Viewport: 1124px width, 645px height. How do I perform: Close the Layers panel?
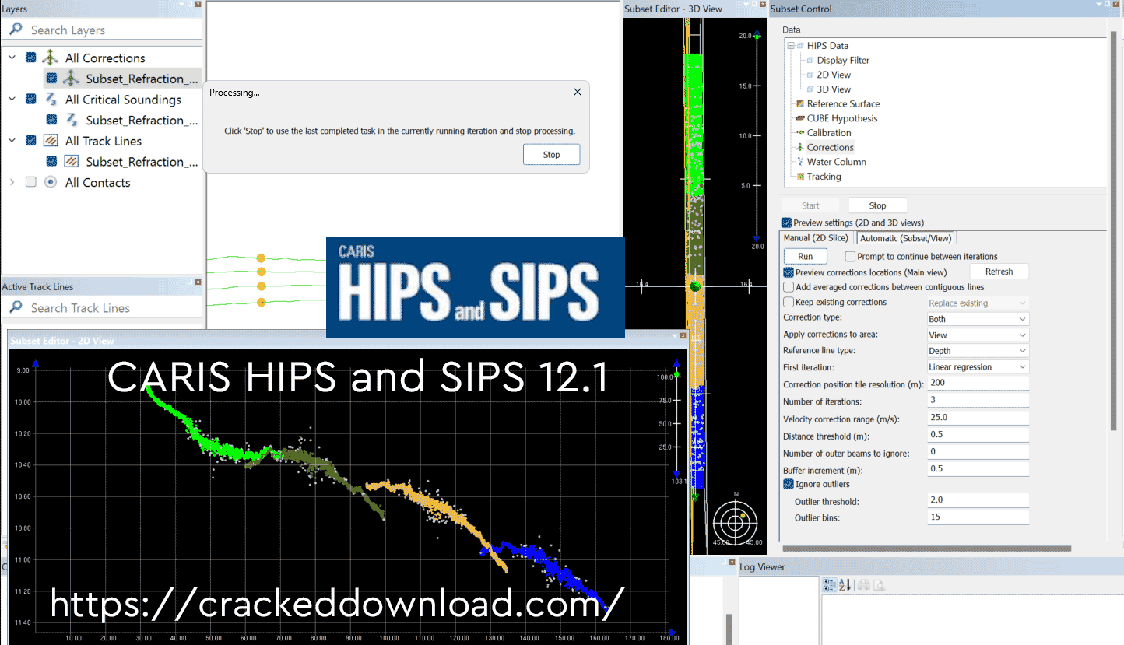click(198, 5)
